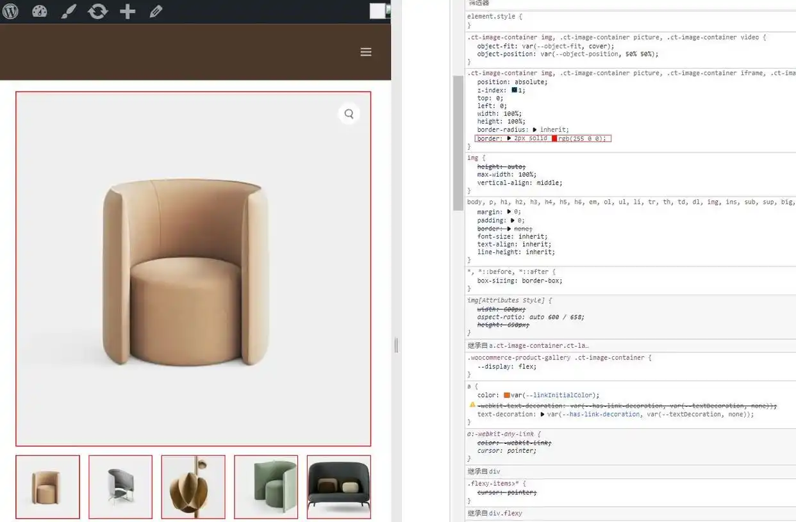Select the gray armchair thumbnail
Image resolution: width=796 pixels, height=522 pixels.
[120, 487]
